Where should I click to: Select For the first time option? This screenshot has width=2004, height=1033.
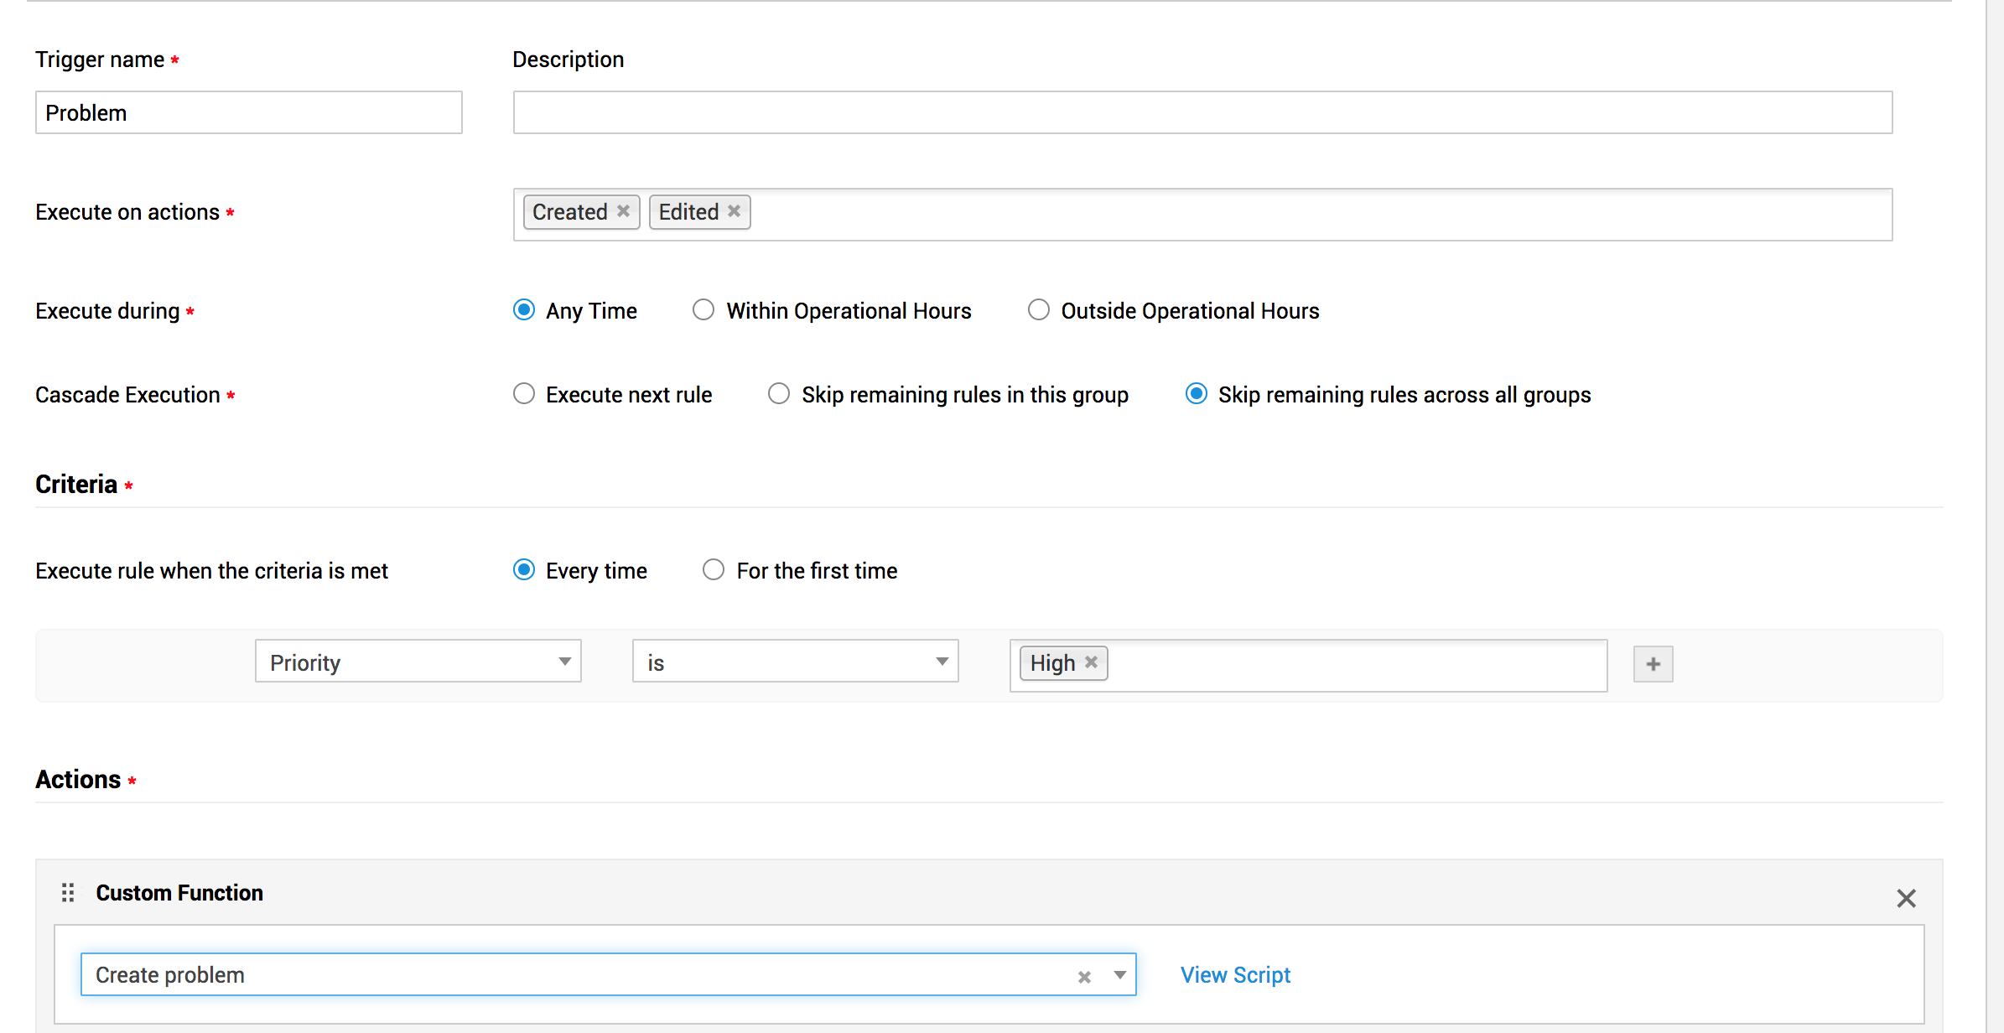[714, 570]
